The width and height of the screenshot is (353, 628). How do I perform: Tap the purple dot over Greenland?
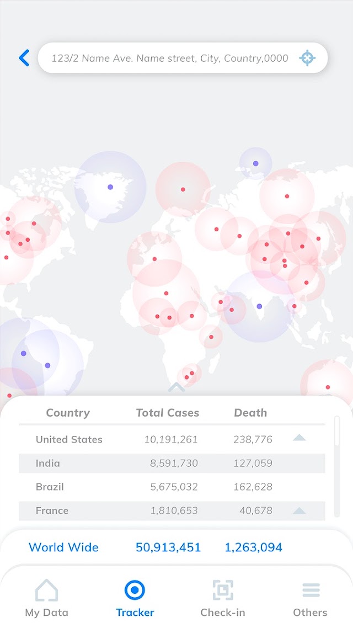[x=110, y=187]
